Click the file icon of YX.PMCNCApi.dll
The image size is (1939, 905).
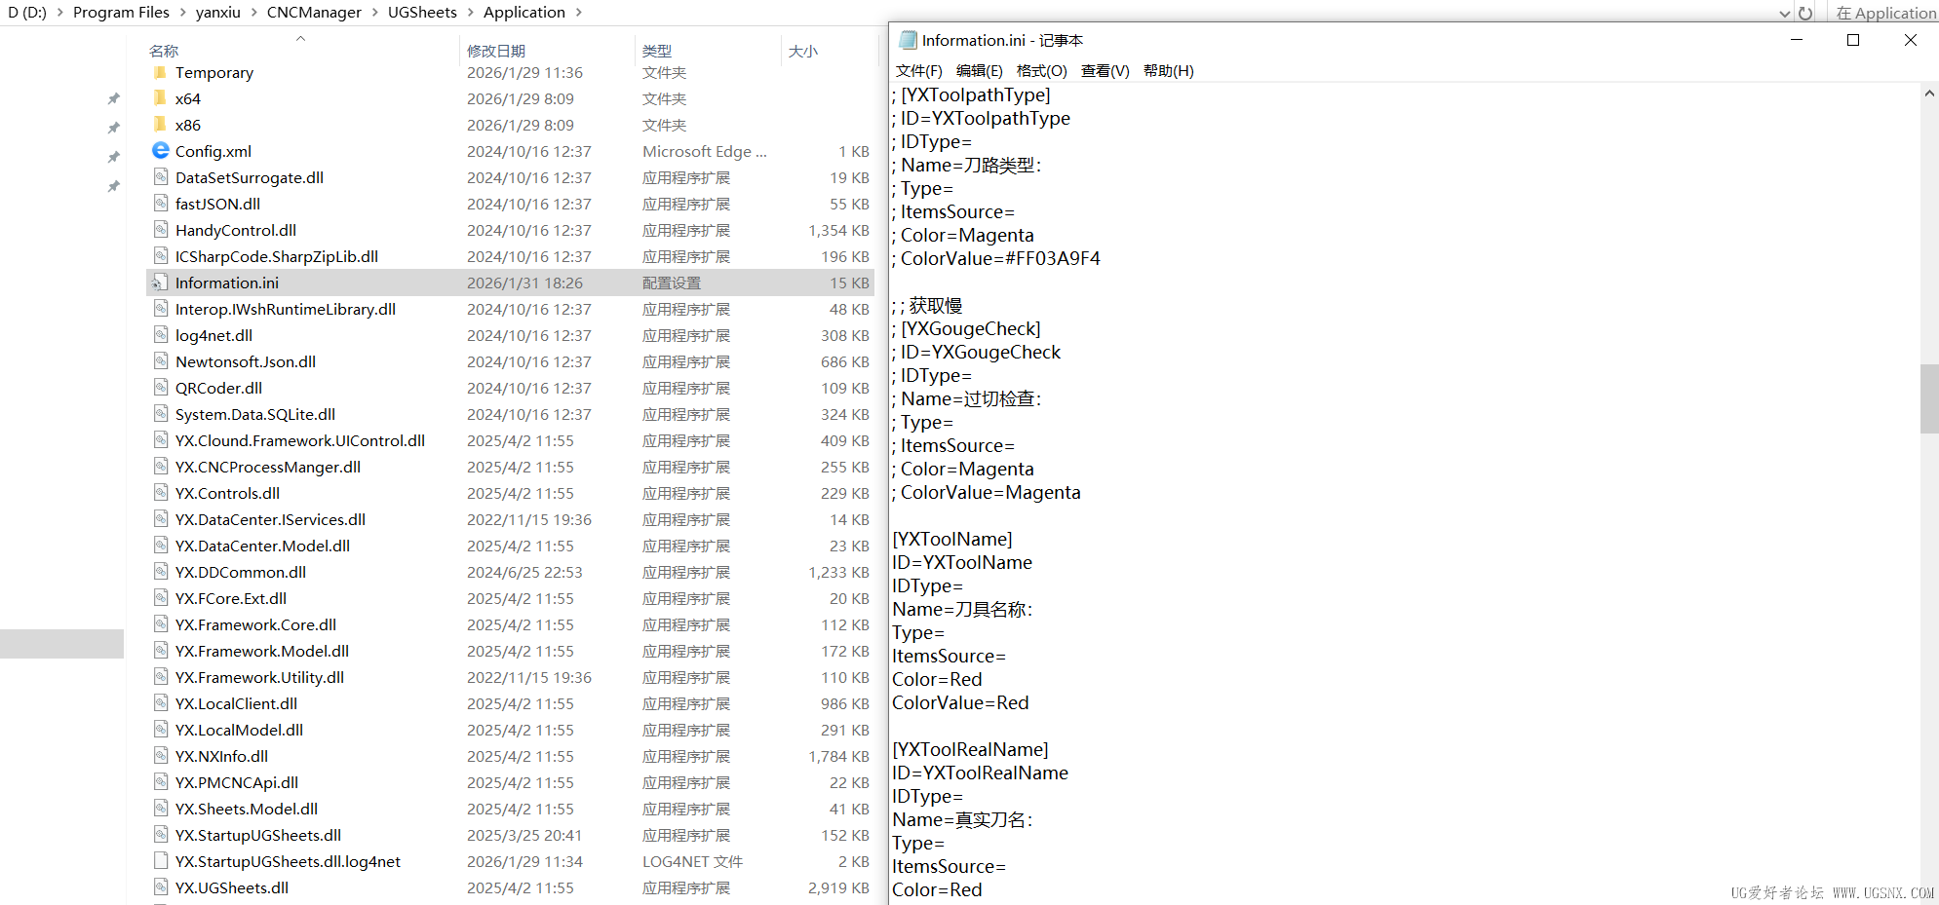coord(161,782)
